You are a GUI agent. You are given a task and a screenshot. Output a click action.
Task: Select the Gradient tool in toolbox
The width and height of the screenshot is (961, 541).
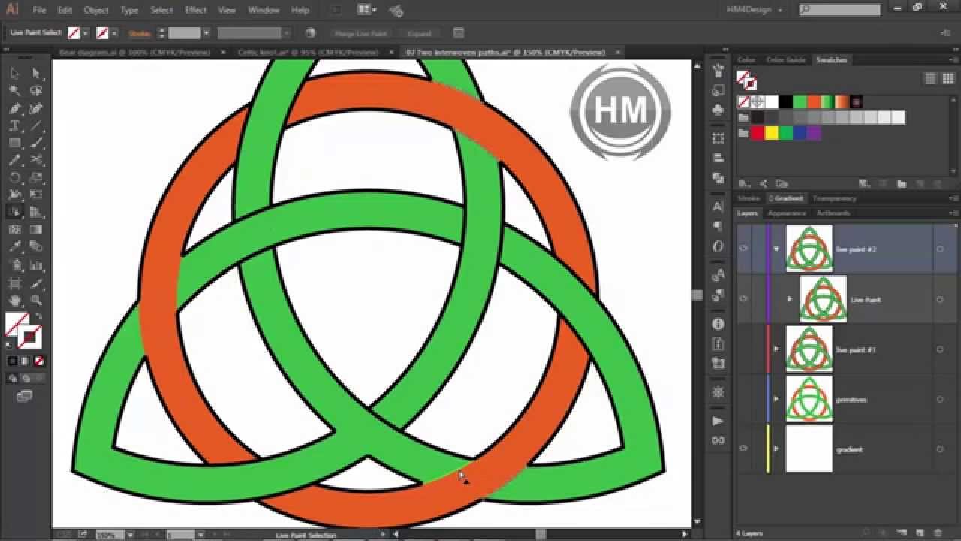pos(35,230)
